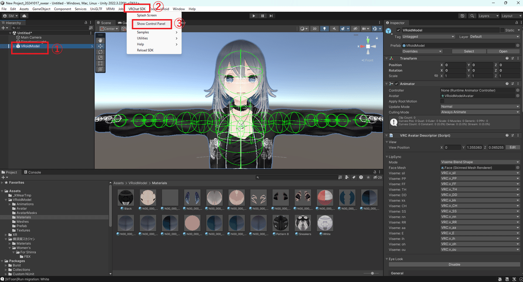Toggle hidden packages visibility count icon
This screenshot has height=282, width=523.
click(377, 178)
